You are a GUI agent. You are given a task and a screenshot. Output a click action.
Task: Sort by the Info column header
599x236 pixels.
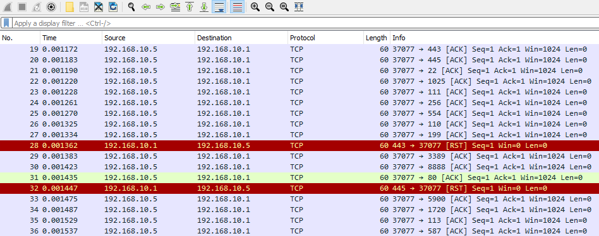click(495, 38)
